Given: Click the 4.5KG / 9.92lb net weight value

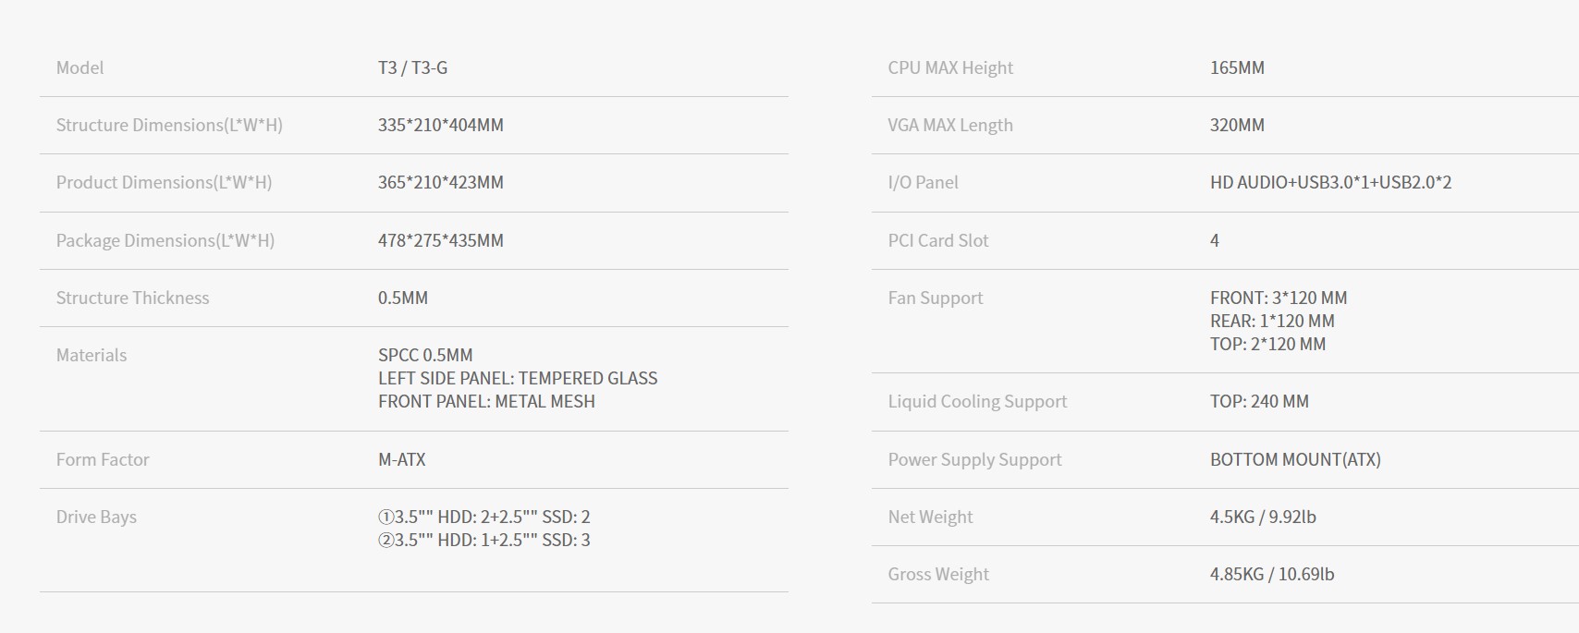Looking at the screenshot, I should (x=1262, y=517).
